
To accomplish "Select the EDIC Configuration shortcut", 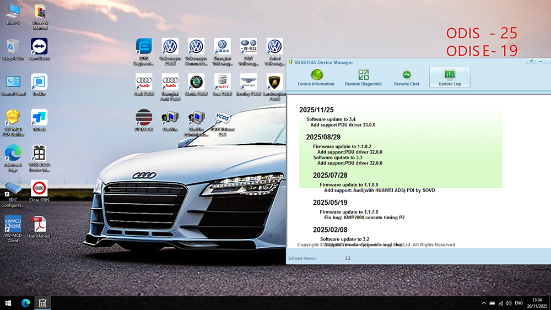I will pos(13,193).
